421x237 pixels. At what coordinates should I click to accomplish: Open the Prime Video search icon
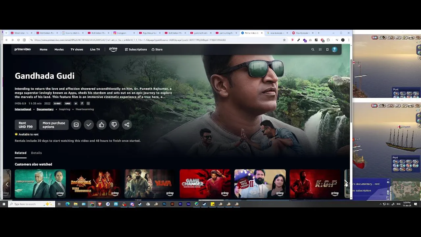pyautogui.click(x=313, y=49)
